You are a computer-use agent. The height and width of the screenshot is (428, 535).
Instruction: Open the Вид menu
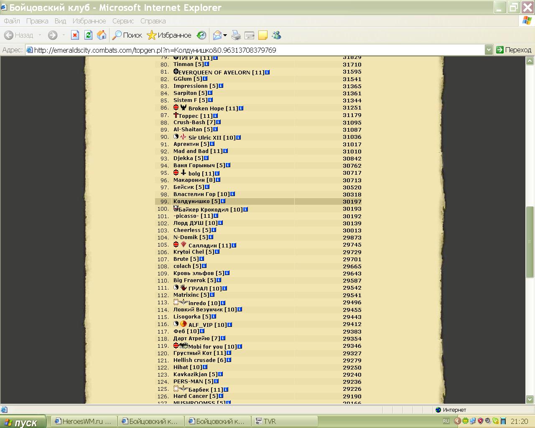pyautogui.click(x=60, y=21)
